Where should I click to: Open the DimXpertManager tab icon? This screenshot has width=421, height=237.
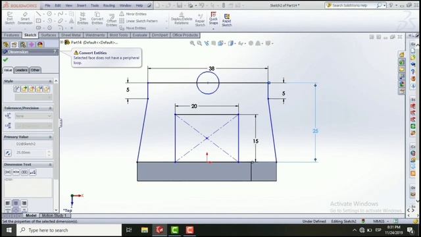32,44
